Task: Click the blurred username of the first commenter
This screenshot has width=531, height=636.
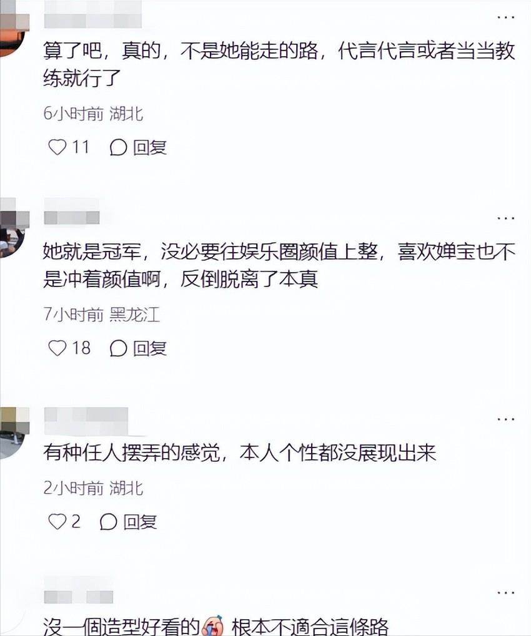Action: click(92, 15)
